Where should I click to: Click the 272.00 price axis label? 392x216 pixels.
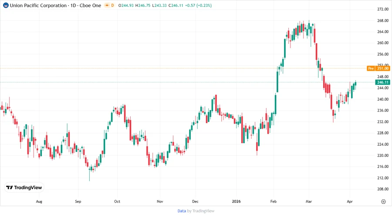point(383,9)
